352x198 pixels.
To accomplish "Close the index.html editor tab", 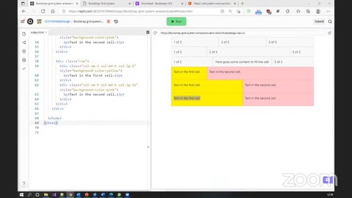I will [46, 32].
